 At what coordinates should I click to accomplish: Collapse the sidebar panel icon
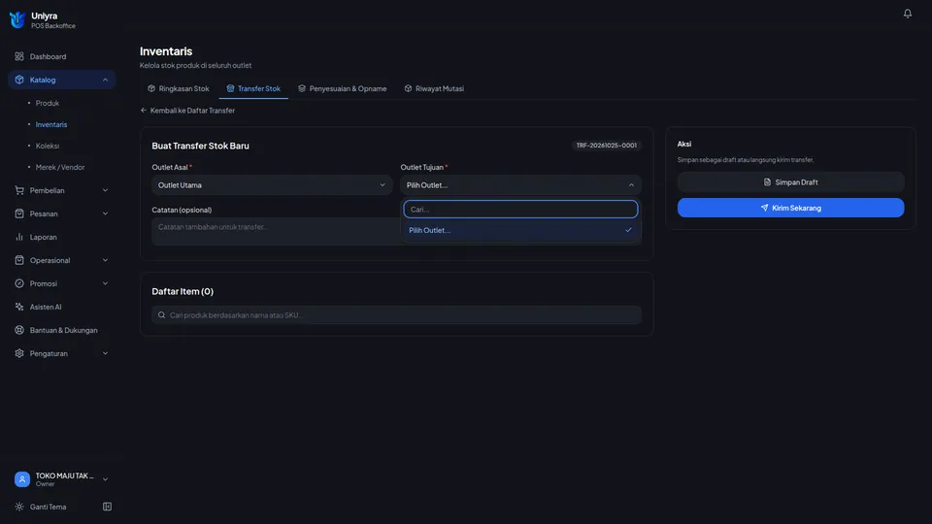[x=107, y=507]
